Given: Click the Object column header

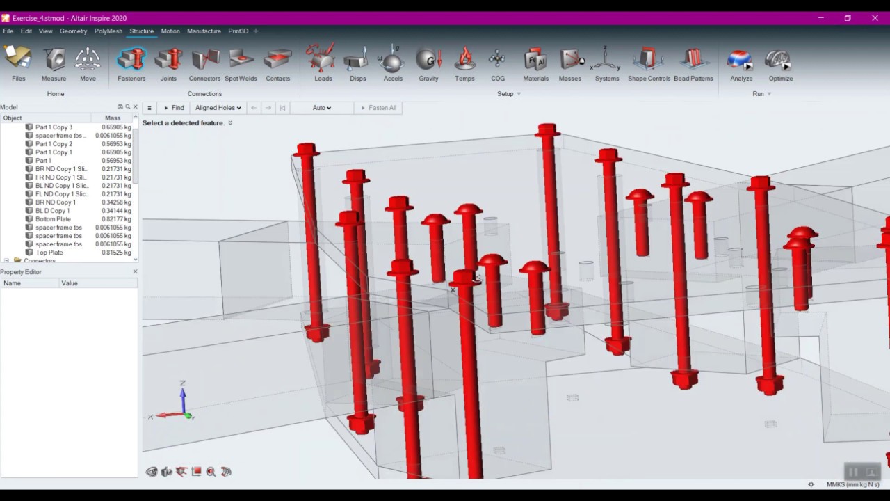Looking at the screenshot, I should click(45, 118).
